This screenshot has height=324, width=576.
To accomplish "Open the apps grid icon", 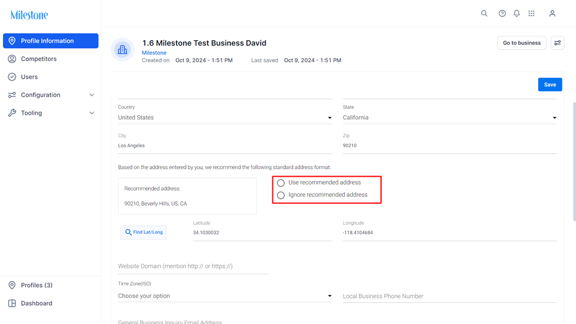I will [531, 14].
